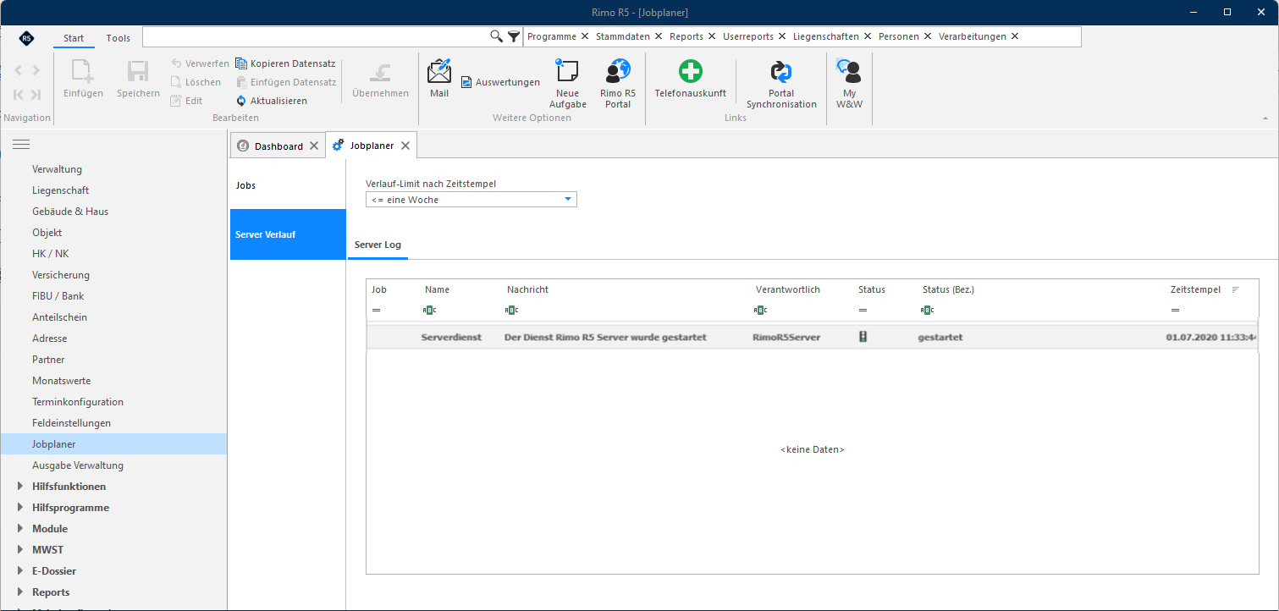Remove the Programme filter tag

click(x=585, y=36)
